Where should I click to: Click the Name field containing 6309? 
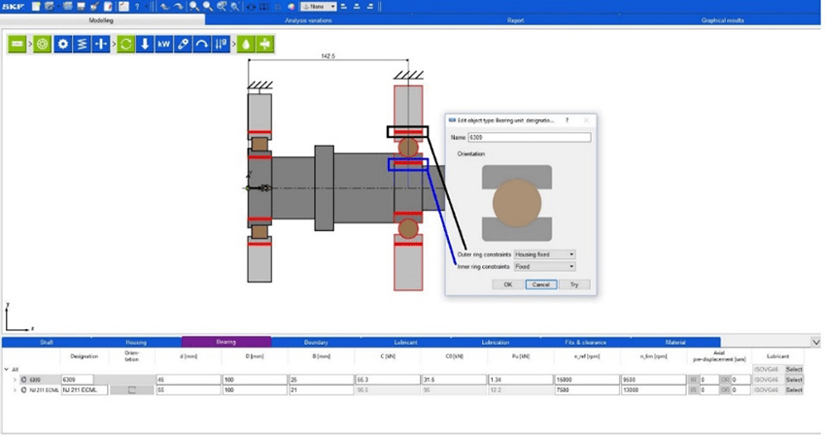pos(529,137)
